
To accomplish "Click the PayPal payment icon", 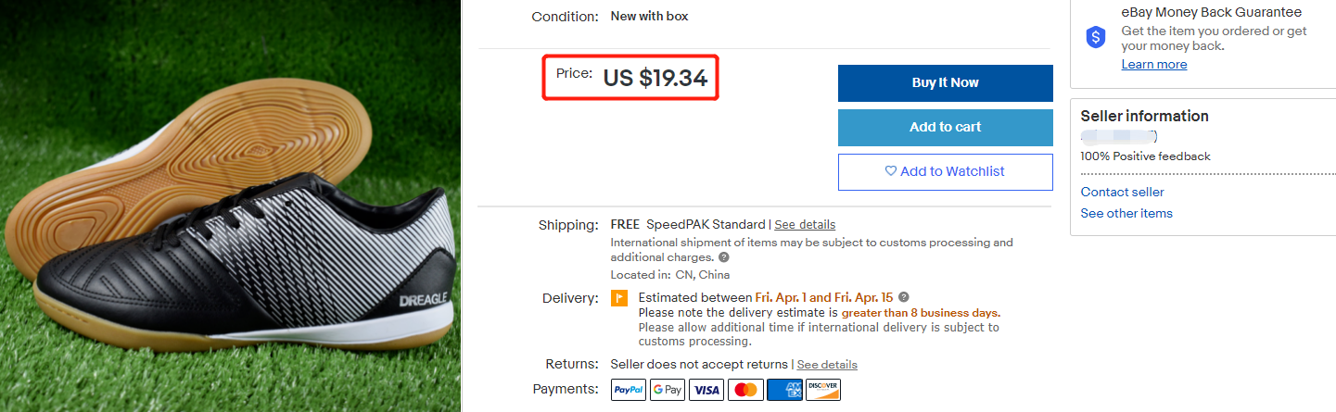I will [x=629, y=390].
